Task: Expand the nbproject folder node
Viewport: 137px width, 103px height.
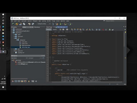Action: 14,36
